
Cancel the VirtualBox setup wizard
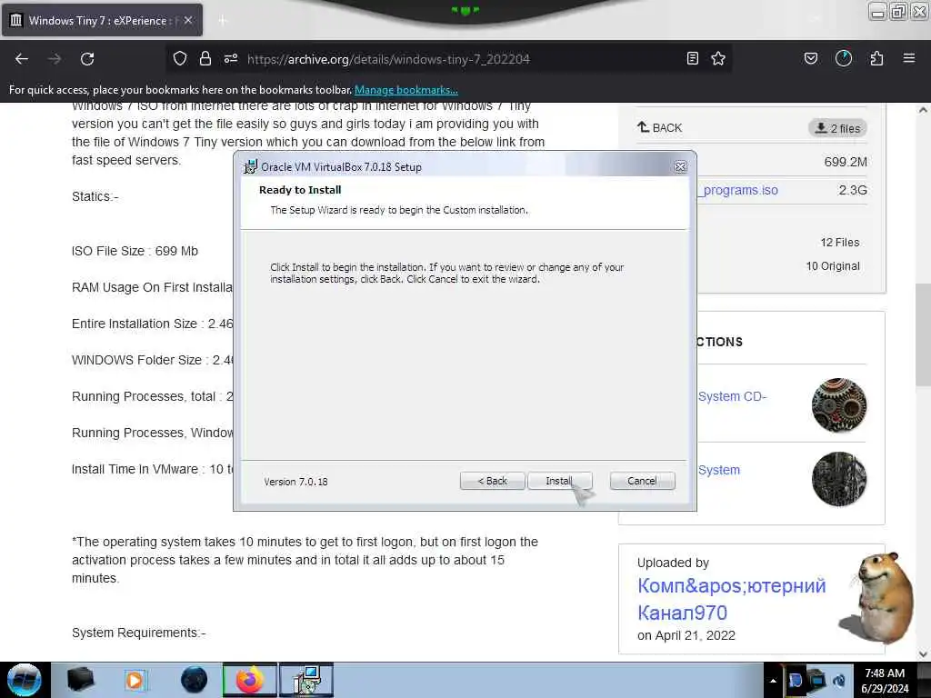point(642,481)
